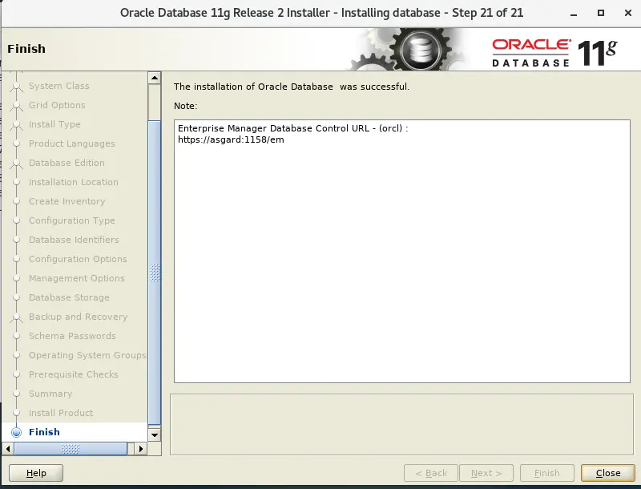Click the sidebar horizontal scroll right arrow
The image size is (641, 489).
[141, 449]
